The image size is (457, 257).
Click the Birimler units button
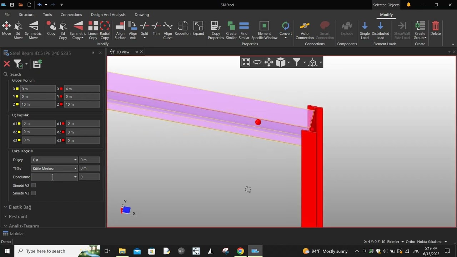pyautogui.click(x=396, y=242)
